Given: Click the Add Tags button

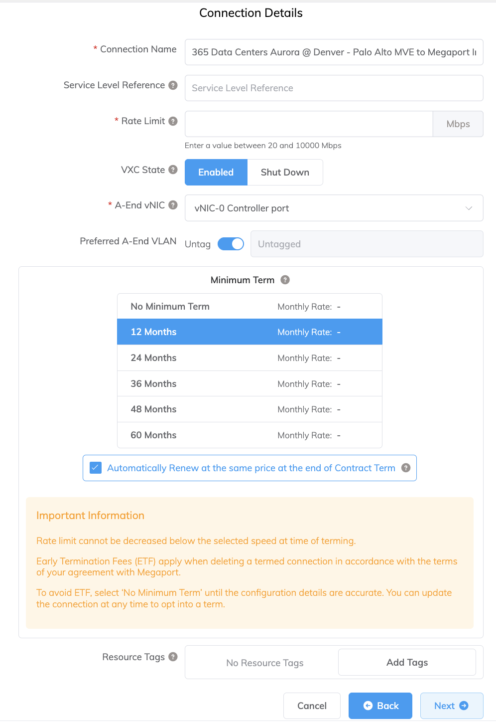Looking at the screenshot, I should tap(407, 662).
